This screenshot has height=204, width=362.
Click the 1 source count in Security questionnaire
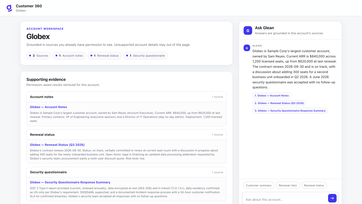(x=217, y=173)
